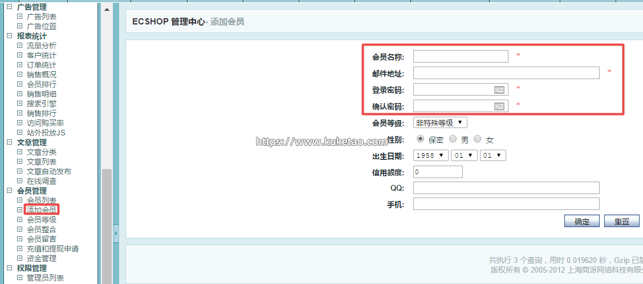Click the ECSHOP 管理中心 title link
Image resolution: width=643 pixels, height=284 pixels.
tap(168, 22)
